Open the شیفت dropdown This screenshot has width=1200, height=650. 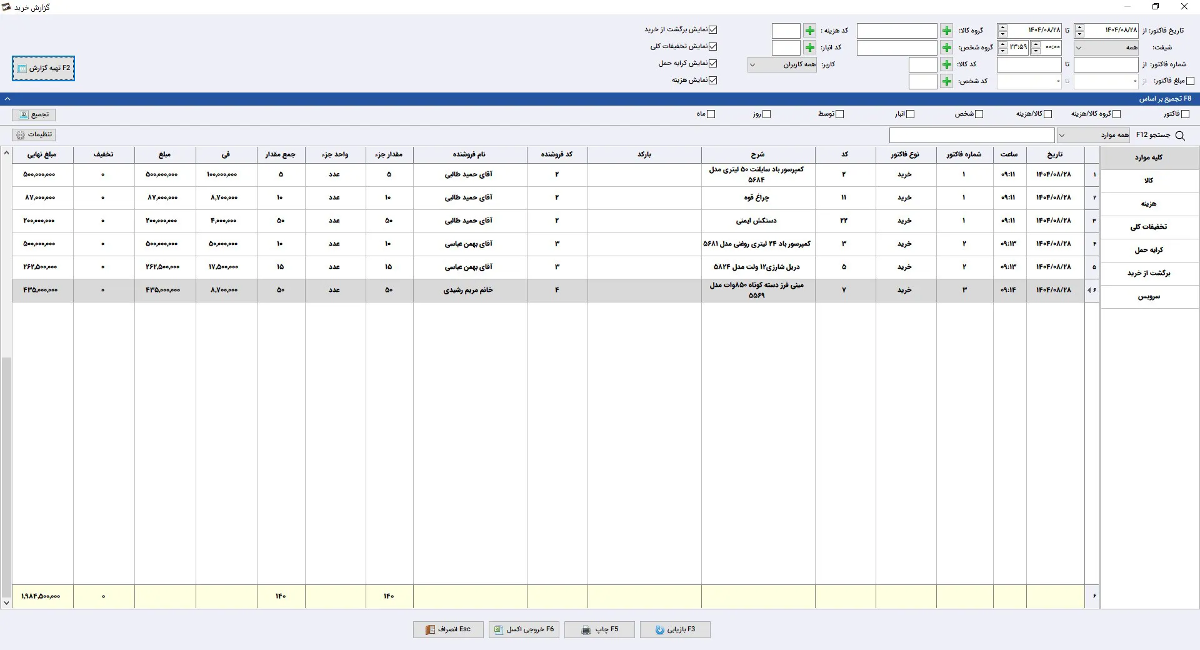pos(1106,47)
